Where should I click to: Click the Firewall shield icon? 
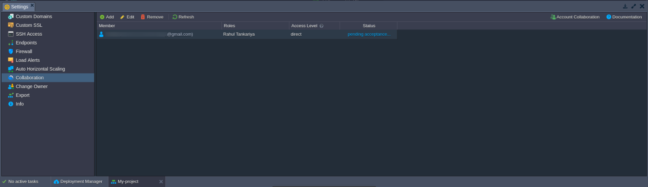tap(11, 51)
